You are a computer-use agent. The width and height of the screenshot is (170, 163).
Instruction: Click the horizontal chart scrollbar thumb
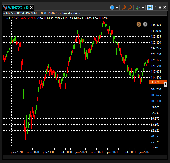coord(126,157)
